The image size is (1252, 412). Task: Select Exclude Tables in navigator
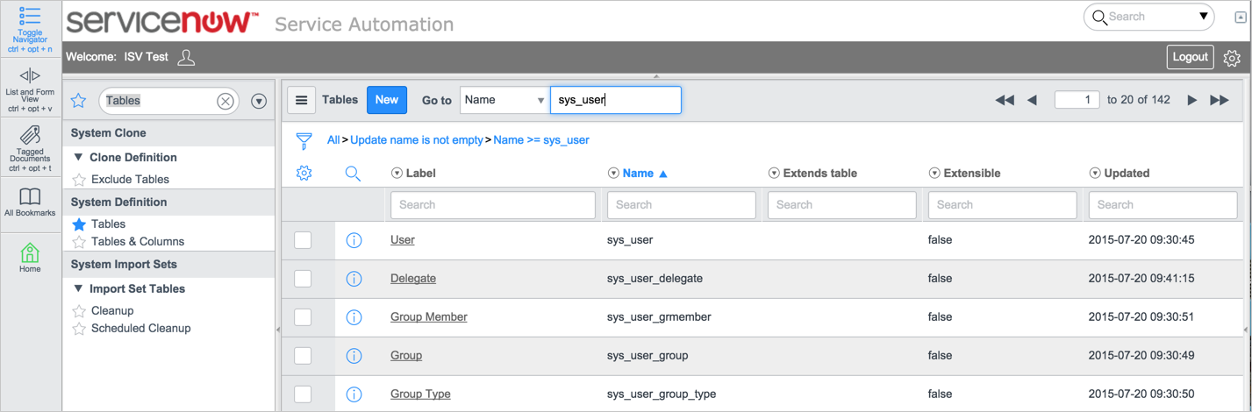click(130, 180)
